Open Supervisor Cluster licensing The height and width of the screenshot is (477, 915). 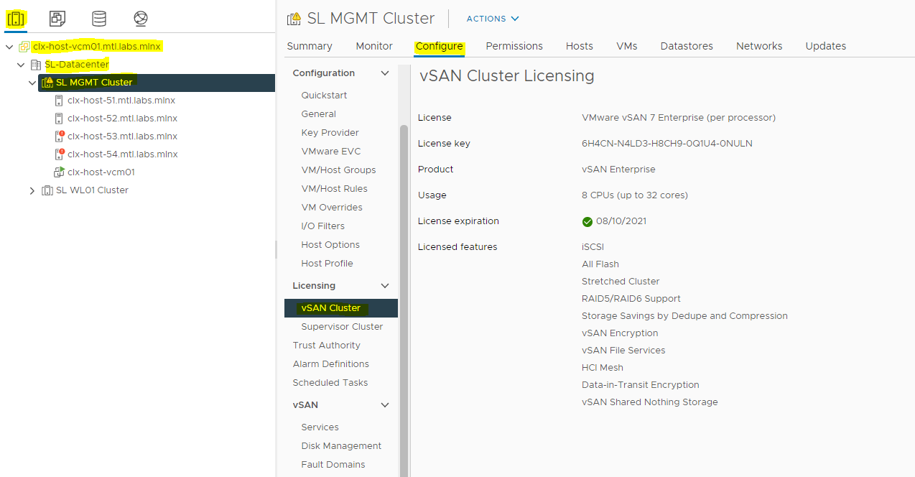[343, 327]
